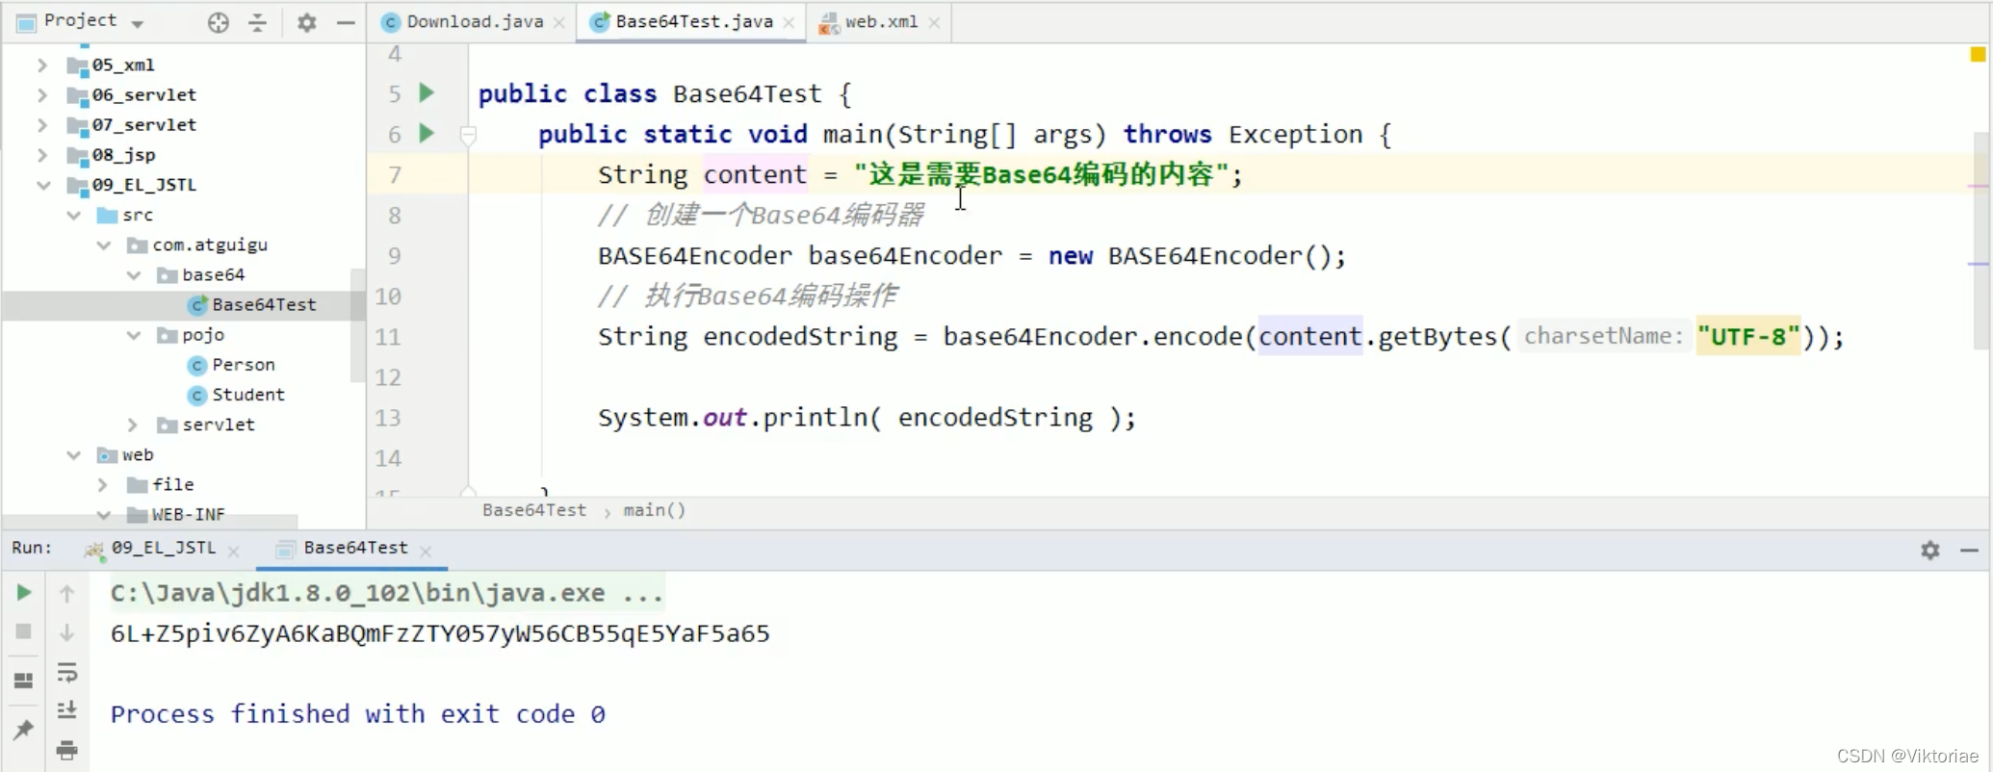
Task: Expand the 06_servlet module
Action: pos(41,94)
